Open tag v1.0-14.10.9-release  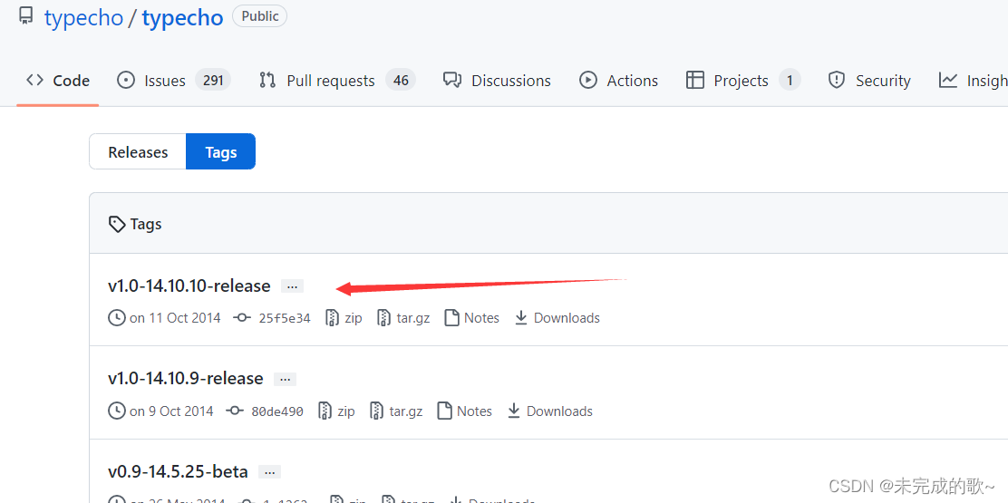186,378
